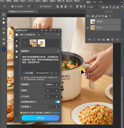Click the prompt template button
The image size is (124, 128).
pyautogui.click(x=28, y=73)
